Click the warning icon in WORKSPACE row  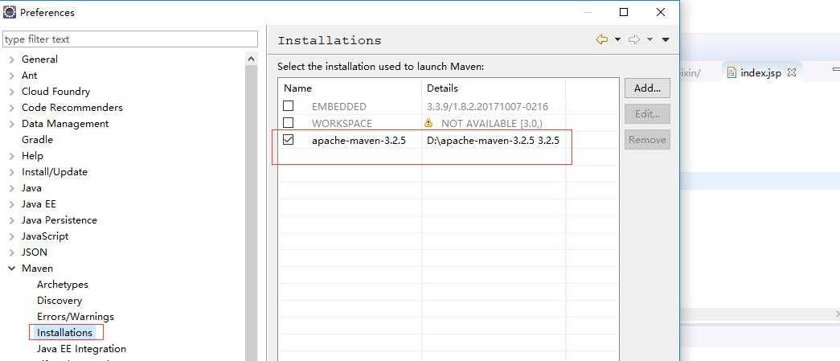click(428, 123)
